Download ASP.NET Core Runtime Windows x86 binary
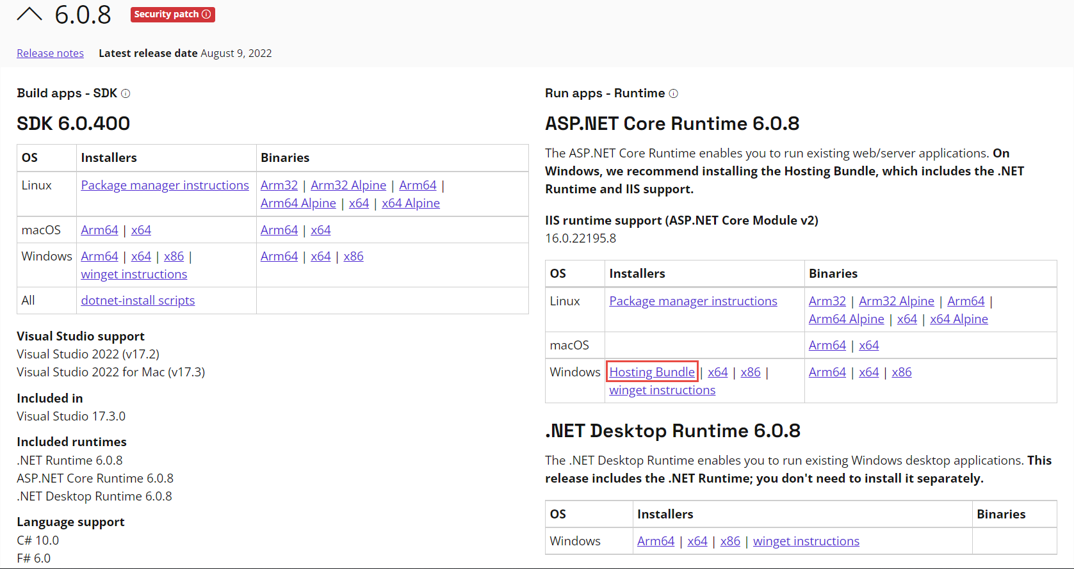Screen dimensions: 1074x569 coord(902,372)
